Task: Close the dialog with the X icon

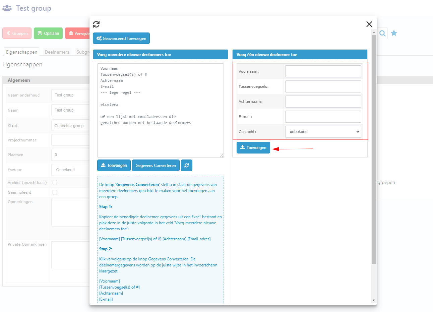Action: (x=369, y=24)
